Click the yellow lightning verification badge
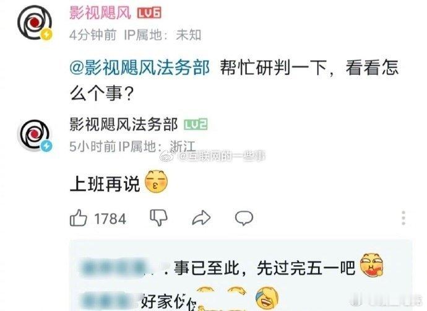 (46, 35)
